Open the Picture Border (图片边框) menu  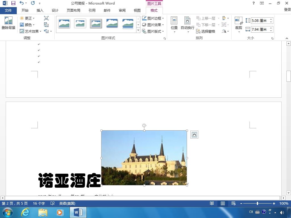(153, 18)
